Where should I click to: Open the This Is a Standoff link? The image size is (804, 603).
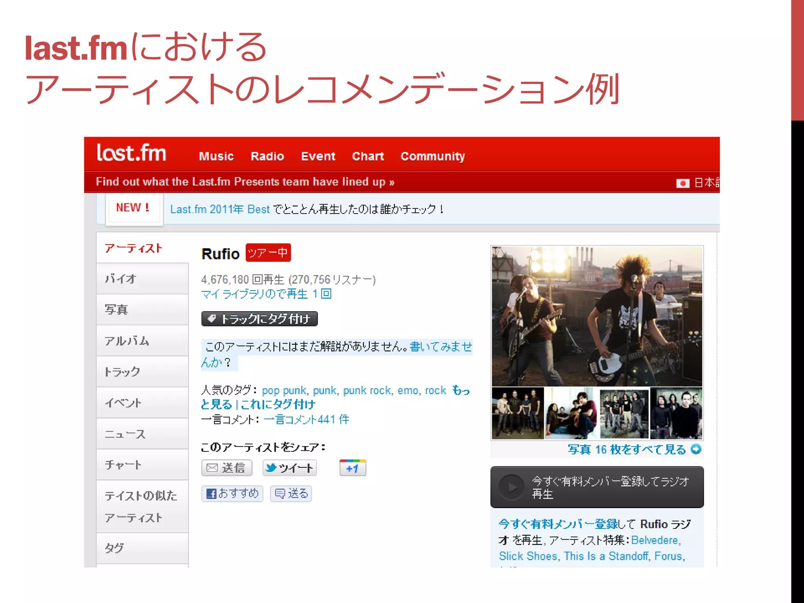coord(606,556)
